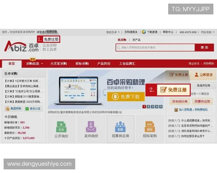Open news item 百卓亮相上海
This screenshot has width=217, height=173.
click(22, 86)
